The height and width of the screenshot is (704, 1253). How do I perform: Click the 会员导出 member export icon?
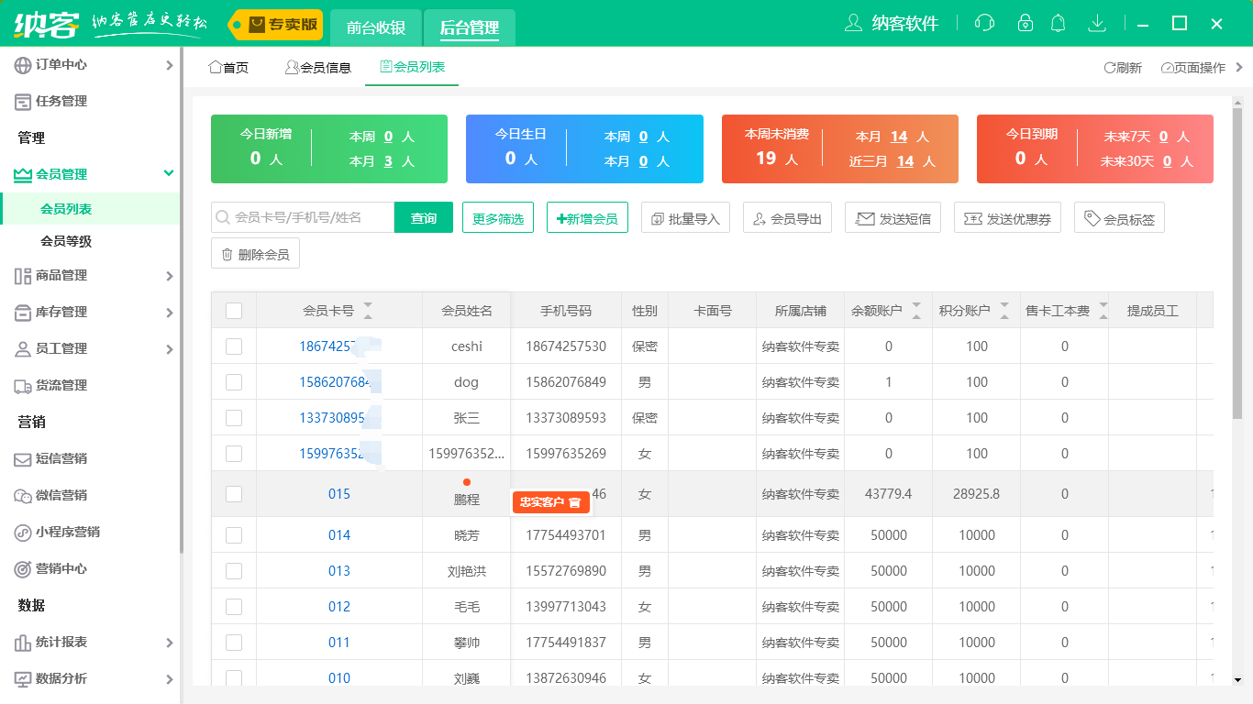coord(787,217)
